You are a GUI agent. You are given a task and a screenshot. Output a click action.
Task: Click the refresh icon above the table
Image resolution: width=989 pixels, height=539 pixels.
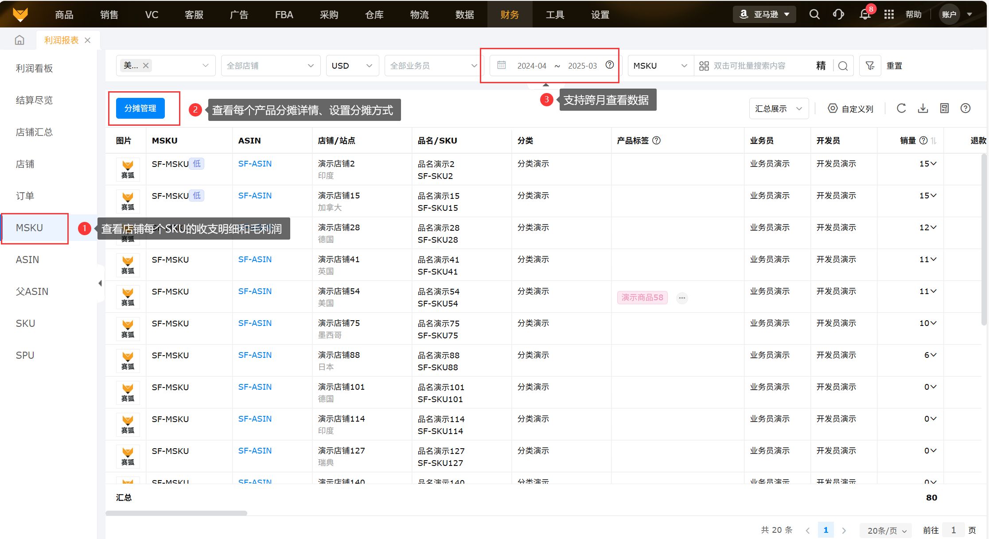point(901,109)
